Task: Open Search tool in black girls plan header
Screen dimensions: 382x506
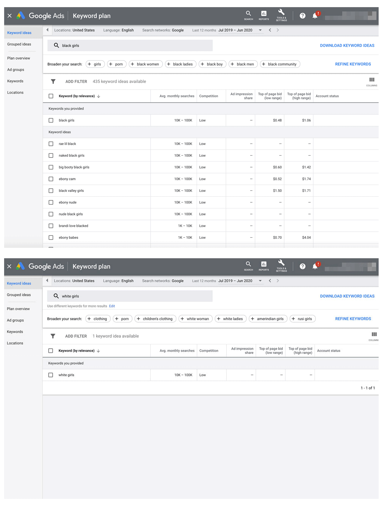Action: (x=248, y=15)
